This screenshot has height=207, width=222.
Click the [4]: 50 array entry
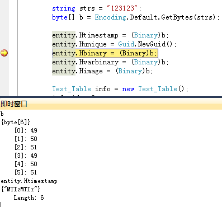[x=26, y=164]
